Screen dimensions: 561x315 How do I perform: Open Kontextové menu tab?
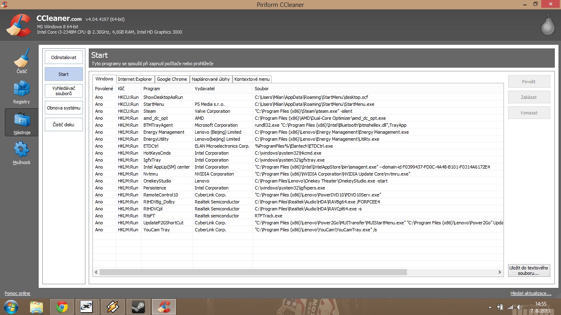252,79
